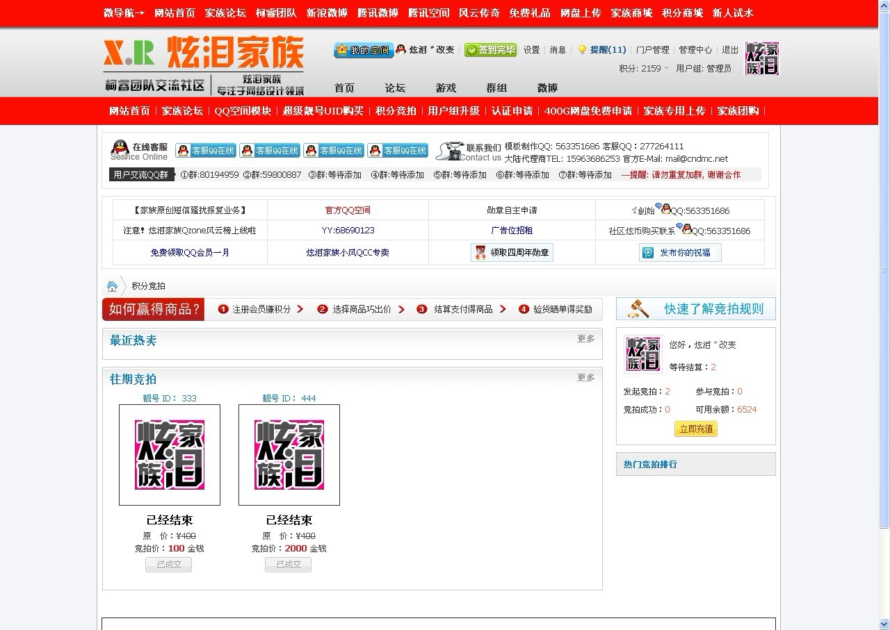890x630 pixels.
Task: Open 广告位招租 link
Action: pyautogui.click(x=512, y=231)
